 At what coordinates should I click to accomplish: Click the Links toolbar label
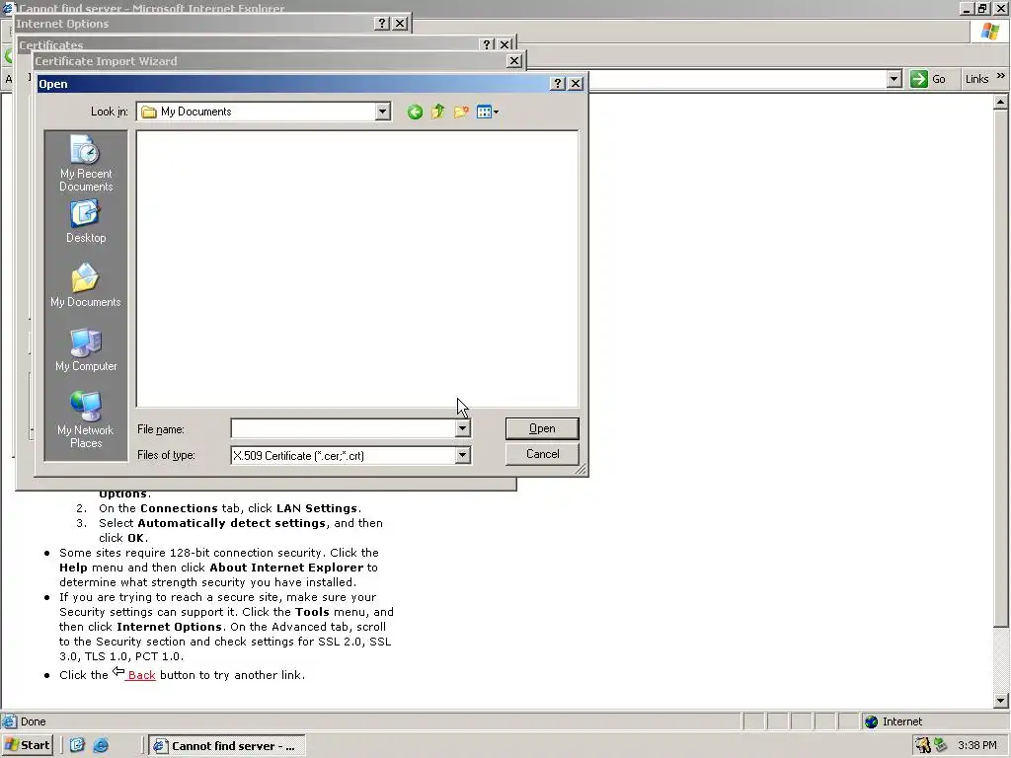(976, 79)
